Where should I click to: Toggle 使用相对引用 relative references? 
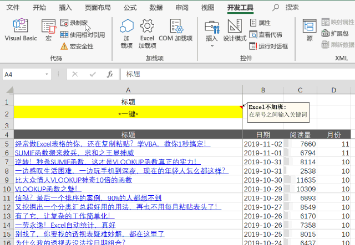83,35
